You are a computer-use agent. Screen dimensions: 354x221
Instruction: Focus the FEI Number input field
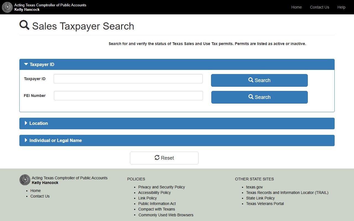[x=128, y=96]
